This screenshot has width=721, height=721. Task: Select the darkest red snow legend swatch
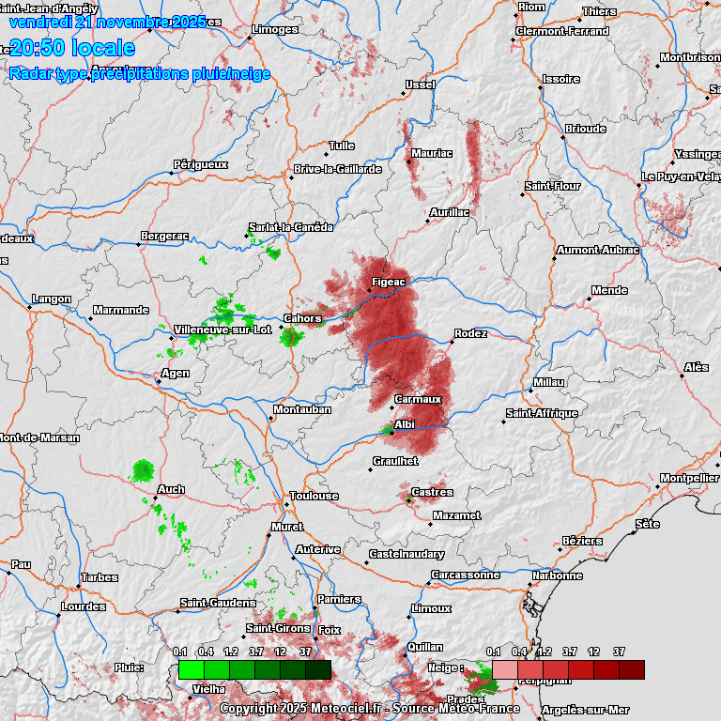(631, 669)
